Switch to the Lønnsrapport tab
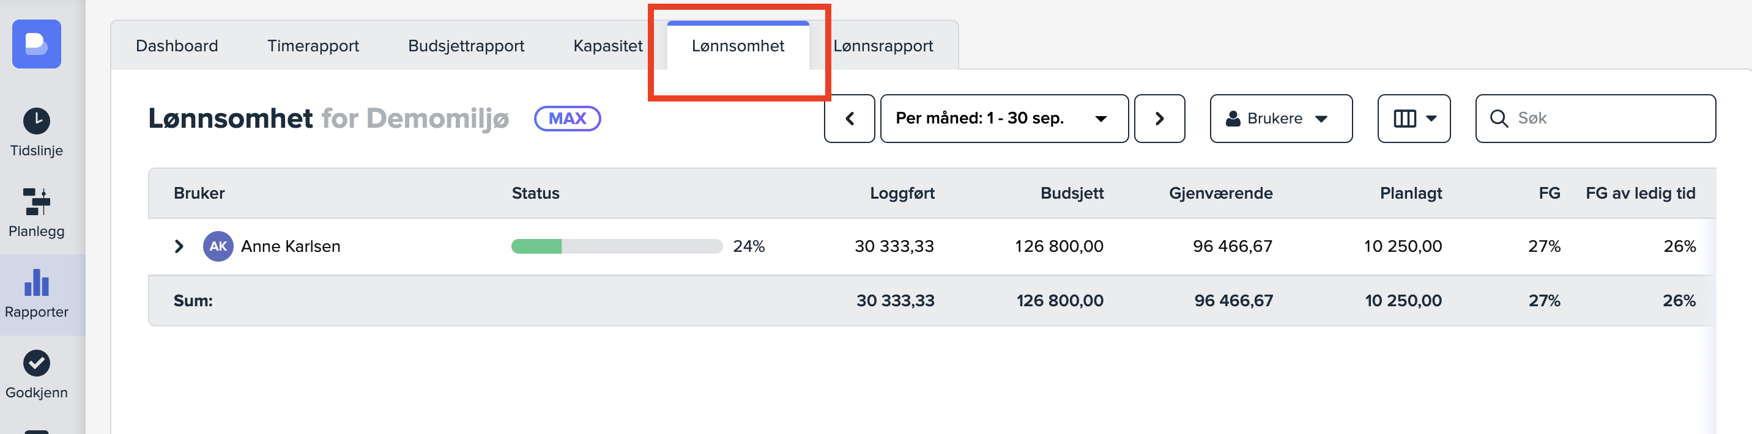The height and width of the screenshot is (434, 1752). 883,46
